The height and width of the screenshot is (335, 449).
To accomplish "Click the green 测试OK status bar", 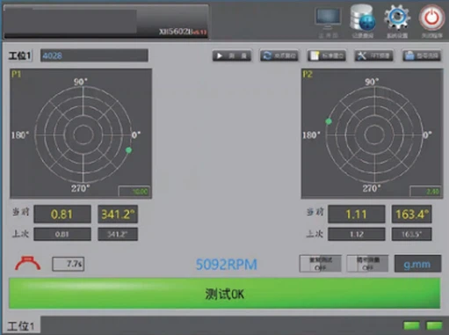I will coord(224,293).
